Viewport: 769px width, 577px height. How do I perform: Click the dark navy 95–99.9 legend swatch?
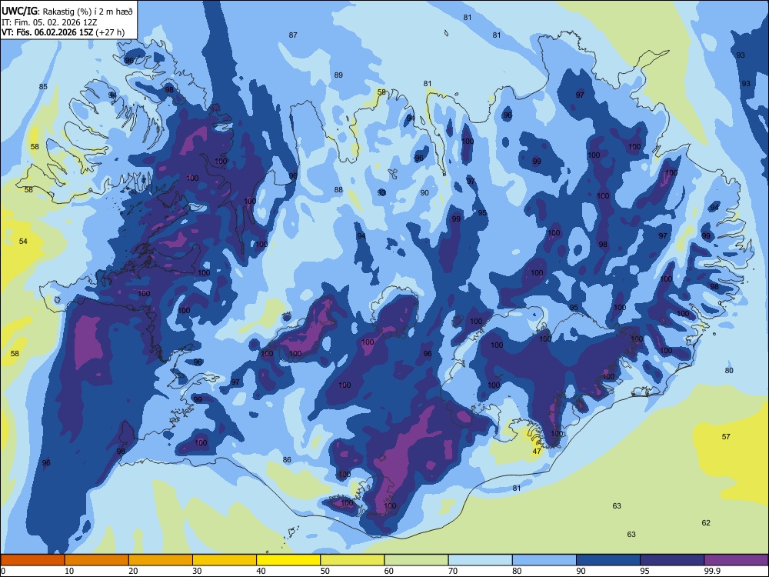pyautogui.click(x=672, y=560)
